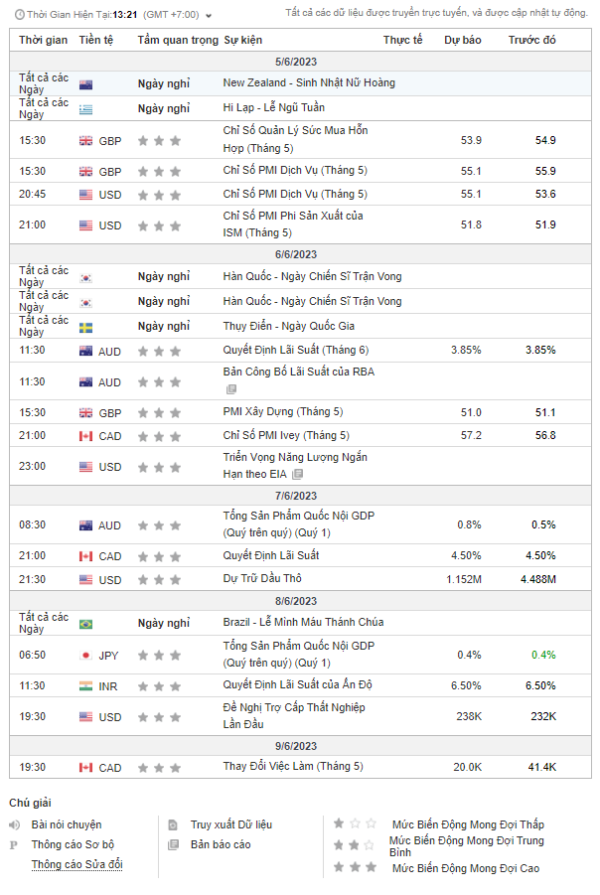Select the Tầm quan trọng column header
This screenshot has width=600, height=895.
pyautogui.click(x=178, y=40)
